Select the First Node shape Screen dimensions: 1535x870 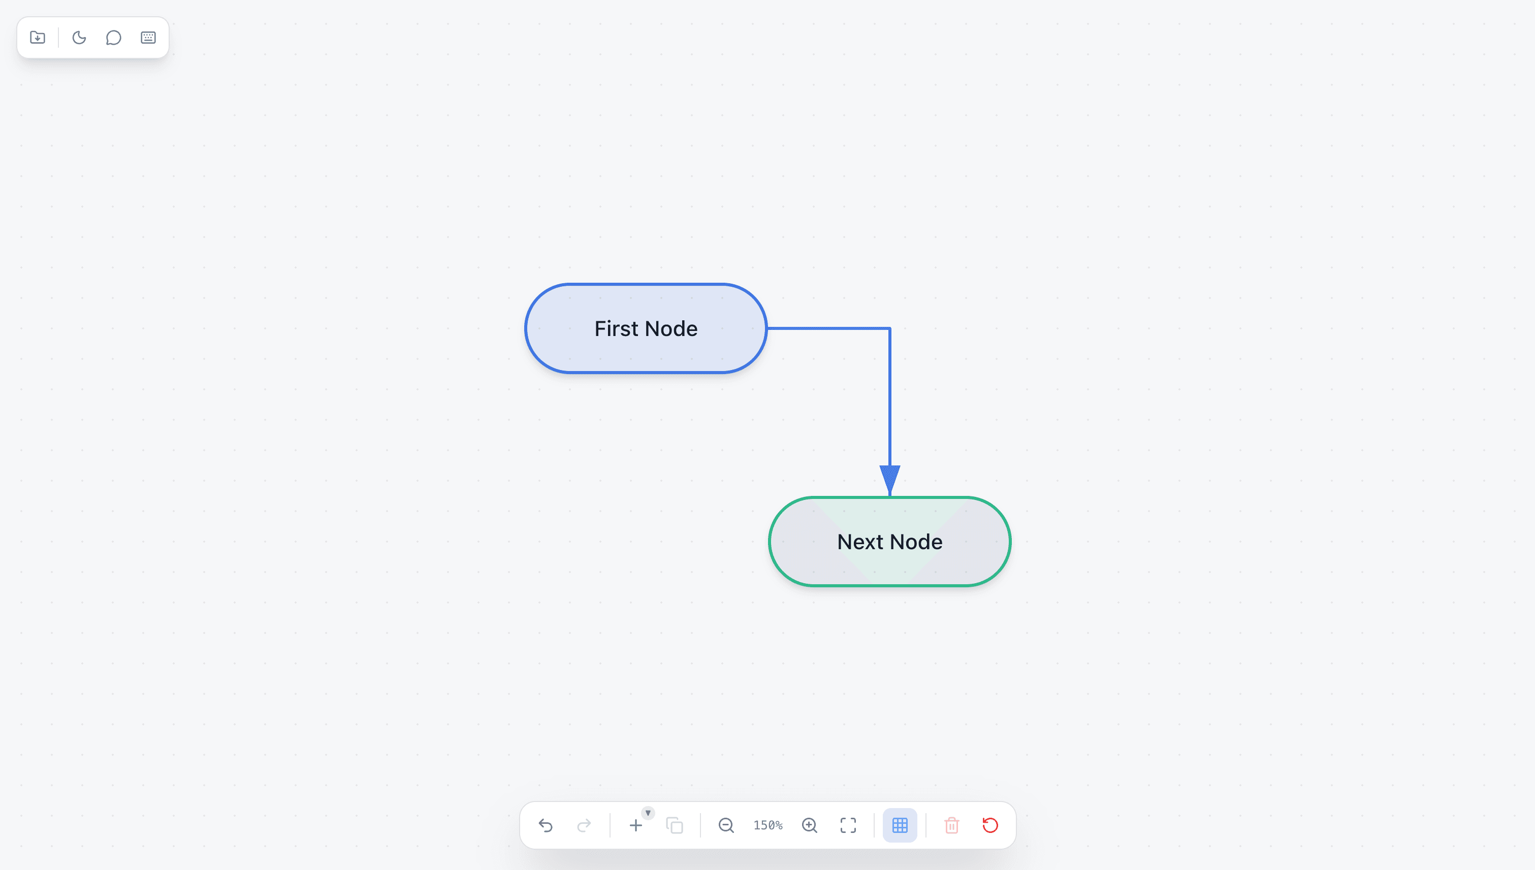646,328
